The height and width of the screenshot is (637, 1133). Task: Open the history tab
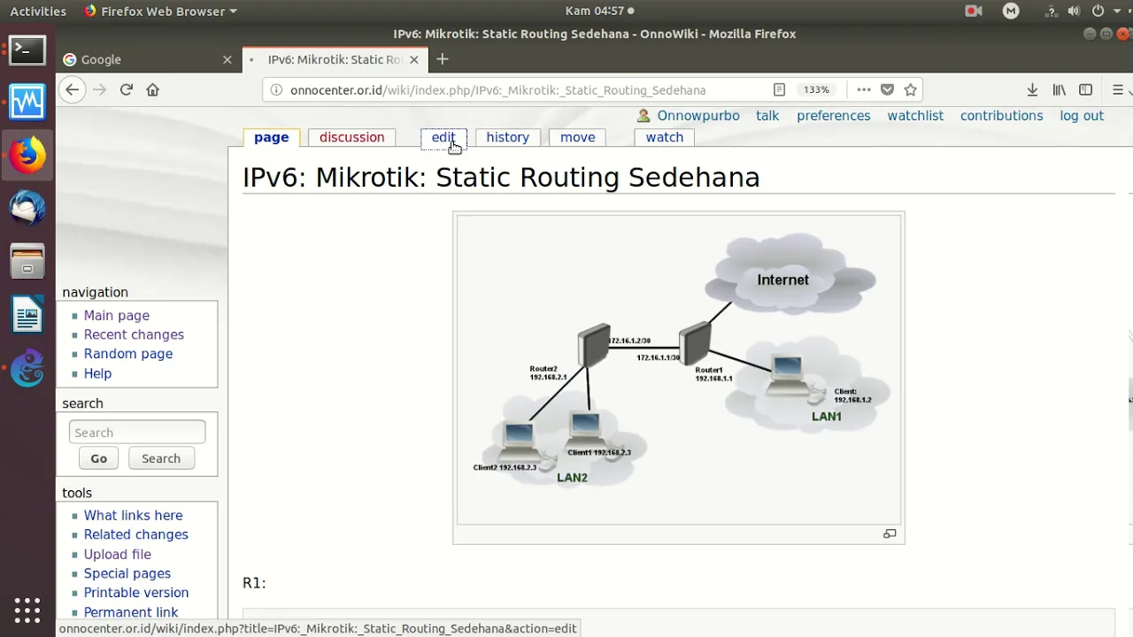[x=507, y=137]
